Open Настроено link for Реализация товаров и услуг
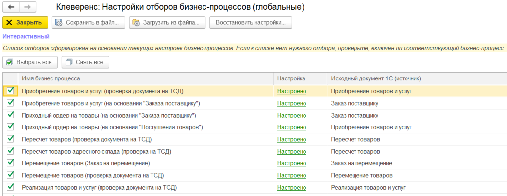The height and width of the screenshot is (196, 507). click(292, 188)
